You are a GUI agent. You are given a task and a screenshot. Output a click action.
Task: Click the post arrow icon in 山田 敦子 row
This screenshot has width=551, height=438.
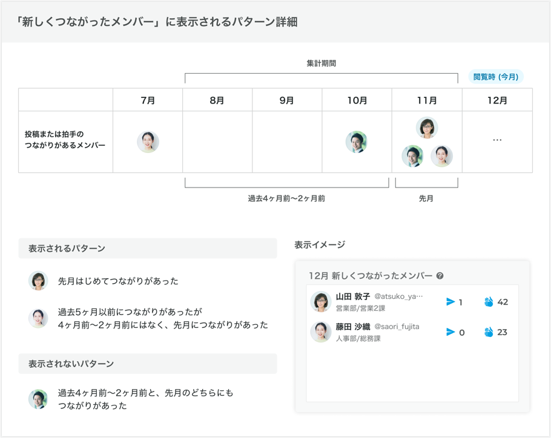click(450, 301)
